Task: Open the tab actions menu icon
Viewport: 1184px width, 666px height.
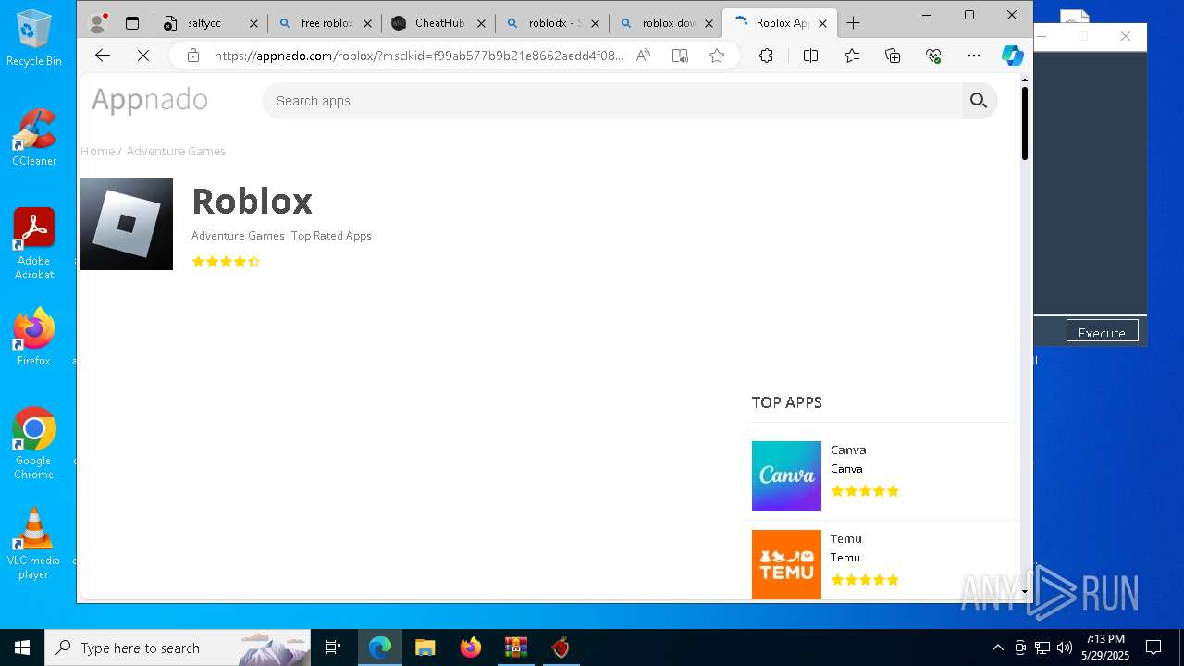Action: click(132, 23)
